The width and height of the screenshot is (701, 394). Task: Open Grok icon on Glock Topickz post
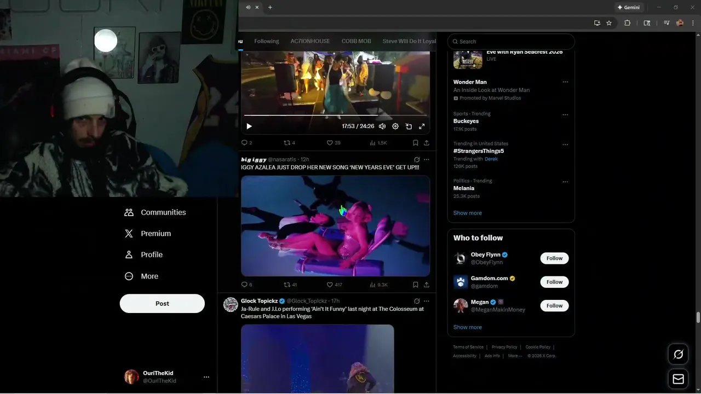(417, 301)
